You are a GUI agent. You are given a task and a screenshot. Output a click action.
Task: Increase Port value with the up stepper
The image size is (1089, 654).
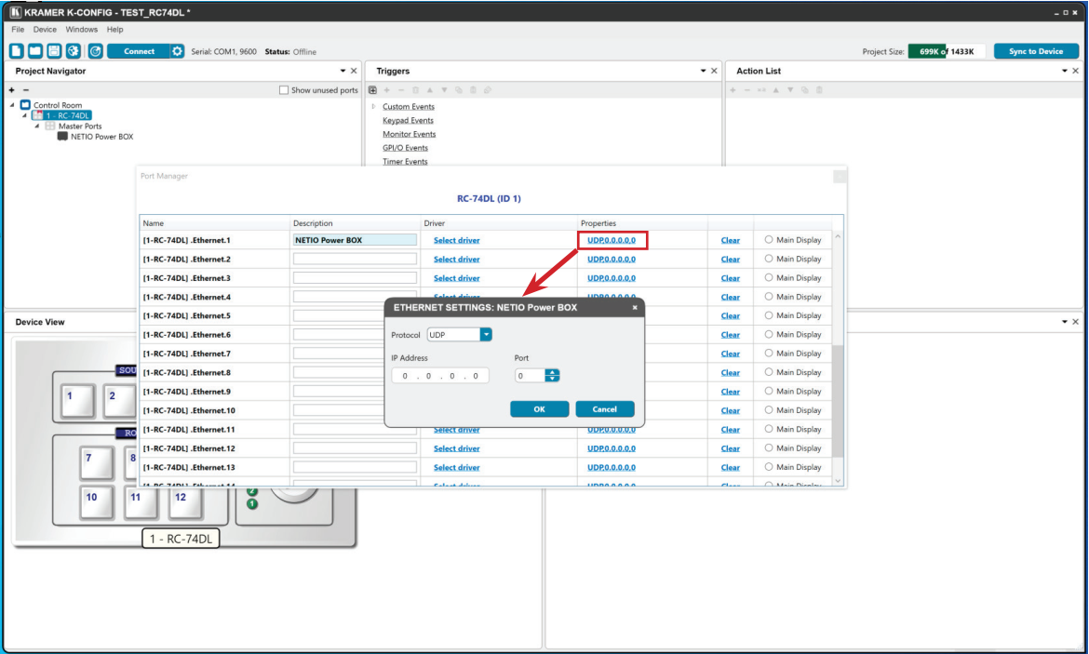[x=552, y=372]
